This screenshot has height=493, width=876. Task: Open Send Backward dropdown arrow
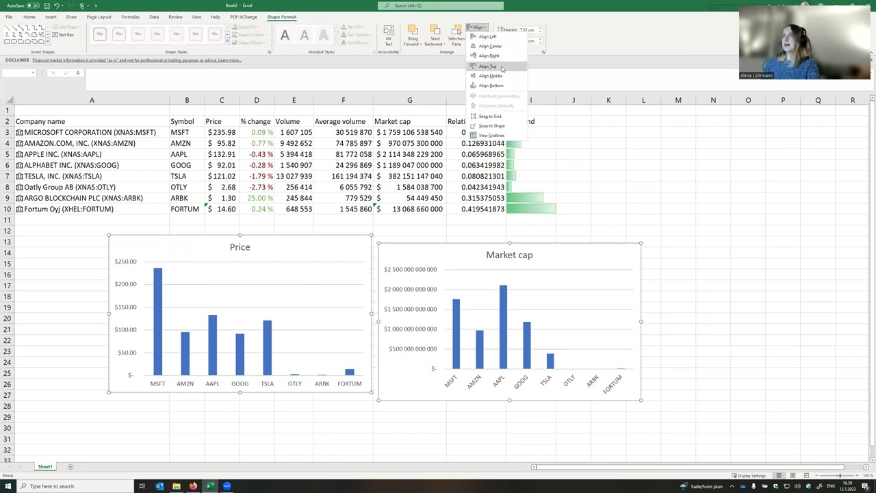445,45
